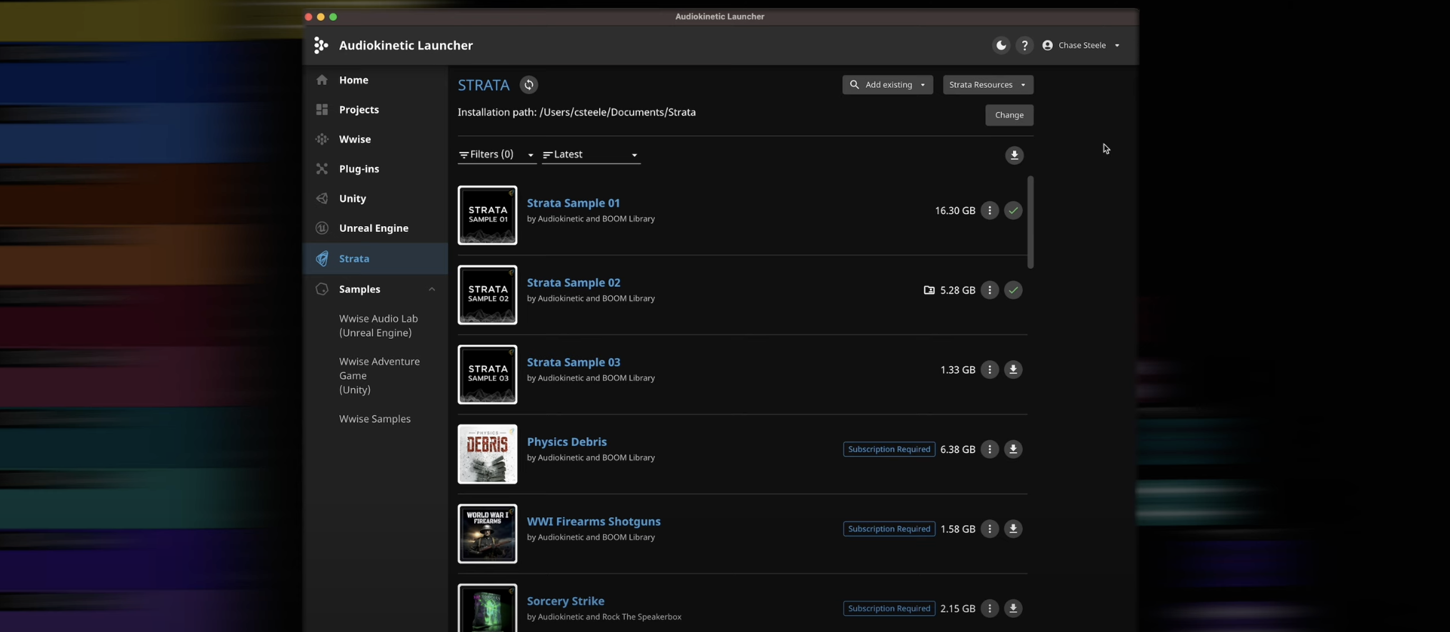1450x632 pixels.
Task: Click the download-all icon above the list
Action: (1014, 155)
